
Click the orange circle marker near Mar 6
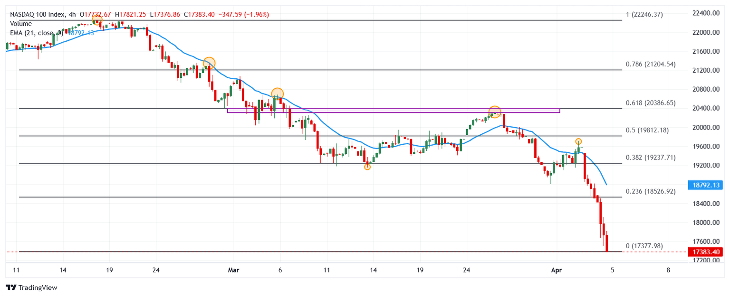tap(278, 93)
